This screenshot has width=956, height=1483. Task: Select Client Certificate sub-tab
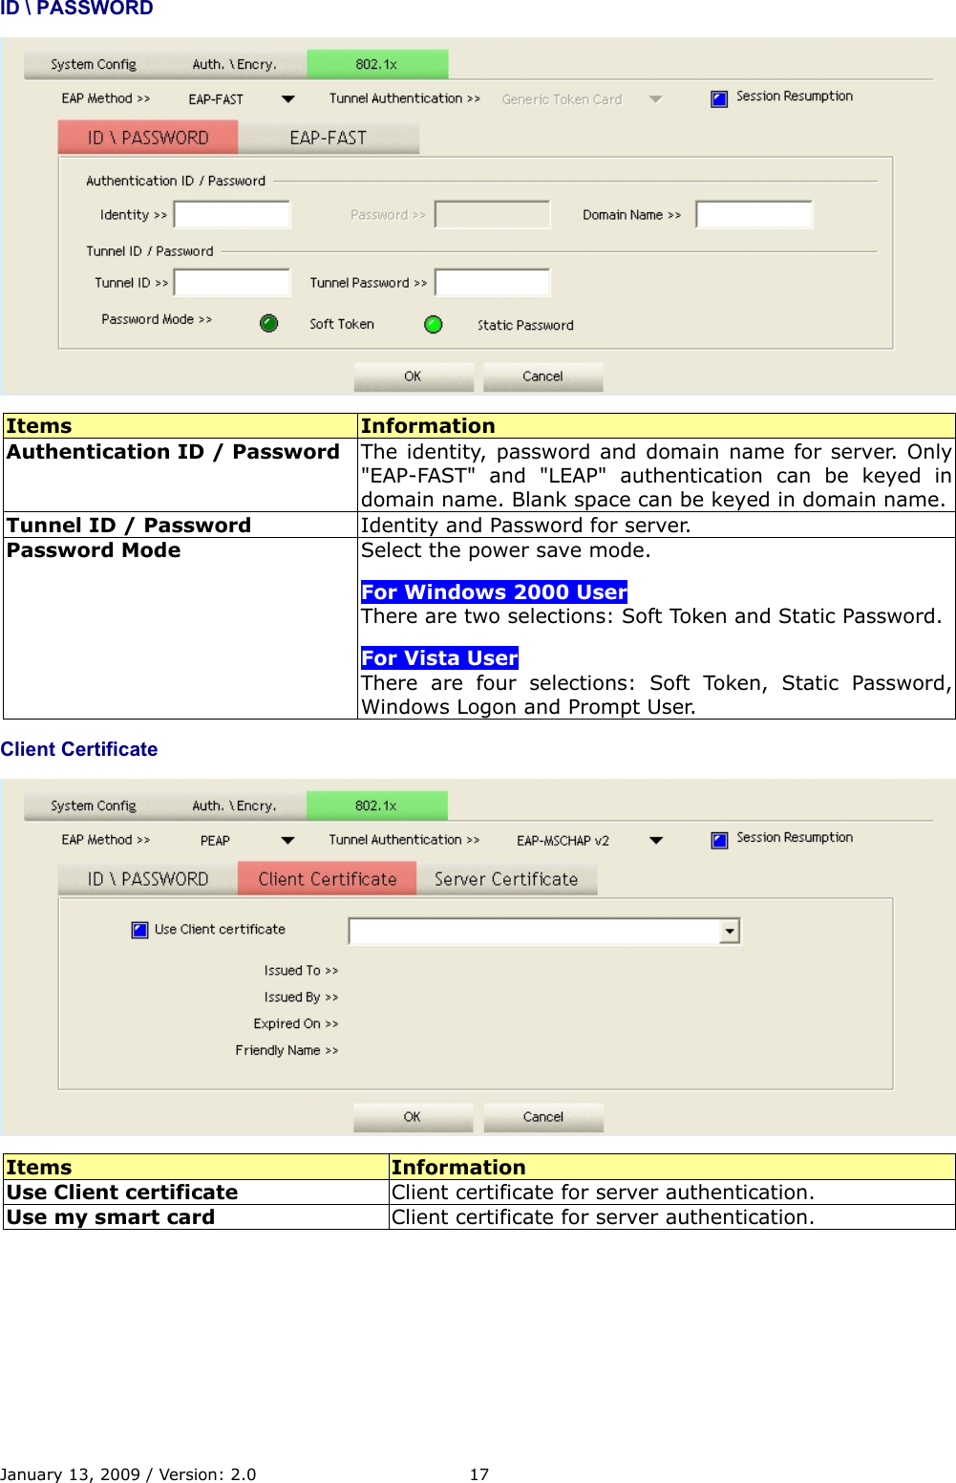(328, 879)
